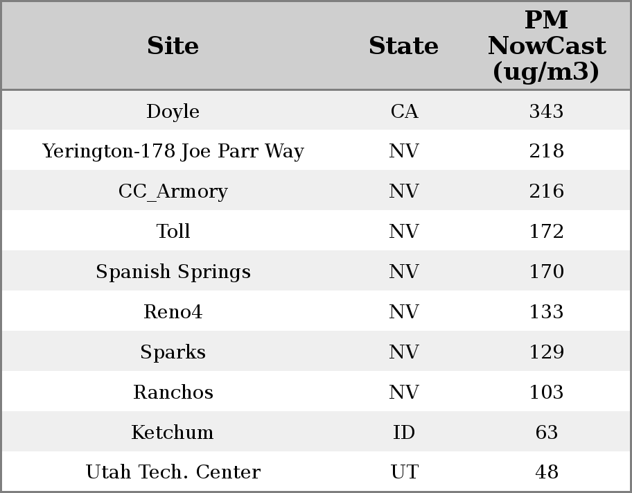Select the Reno4 site cell
Screen dimensions: 632x493
(x=173, y=312)
